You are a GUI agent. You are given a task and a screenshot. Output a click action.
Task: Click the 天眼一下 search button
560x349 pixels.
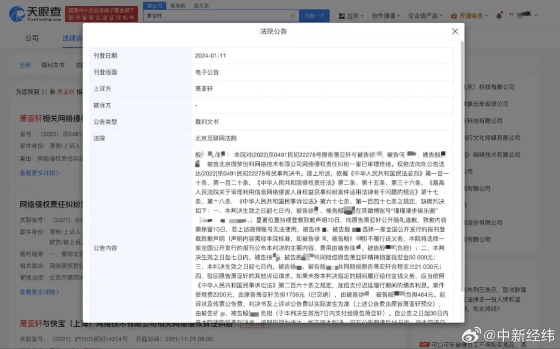click(314, 16)
